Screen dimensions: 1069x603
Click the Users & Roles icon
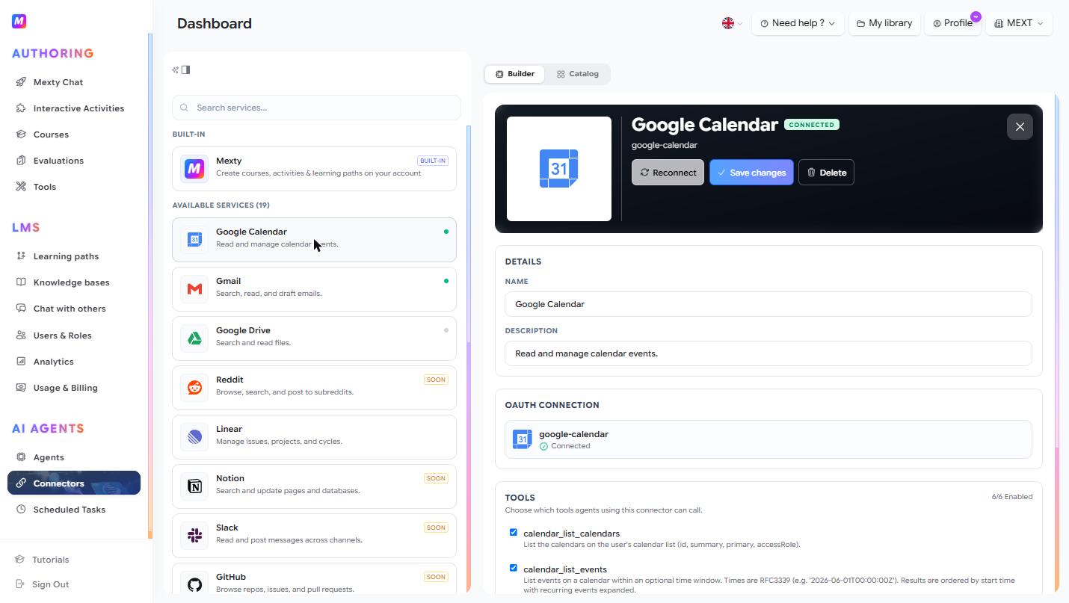pyautogui.click(x=21, y=335)
